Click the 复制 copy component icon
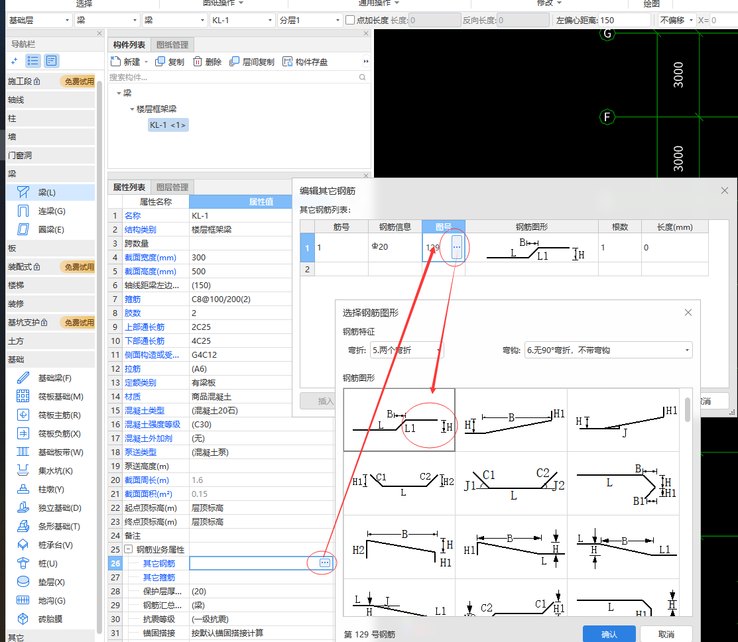 click(x=160, y=61)
